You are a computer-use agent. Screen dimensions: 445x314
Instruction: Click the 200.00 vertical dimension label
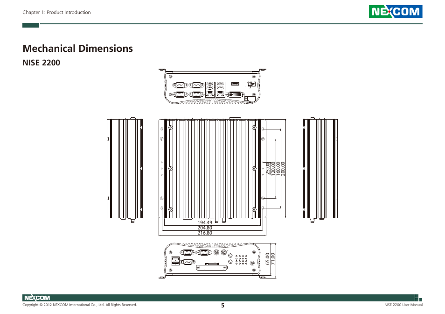click(283, 169)
